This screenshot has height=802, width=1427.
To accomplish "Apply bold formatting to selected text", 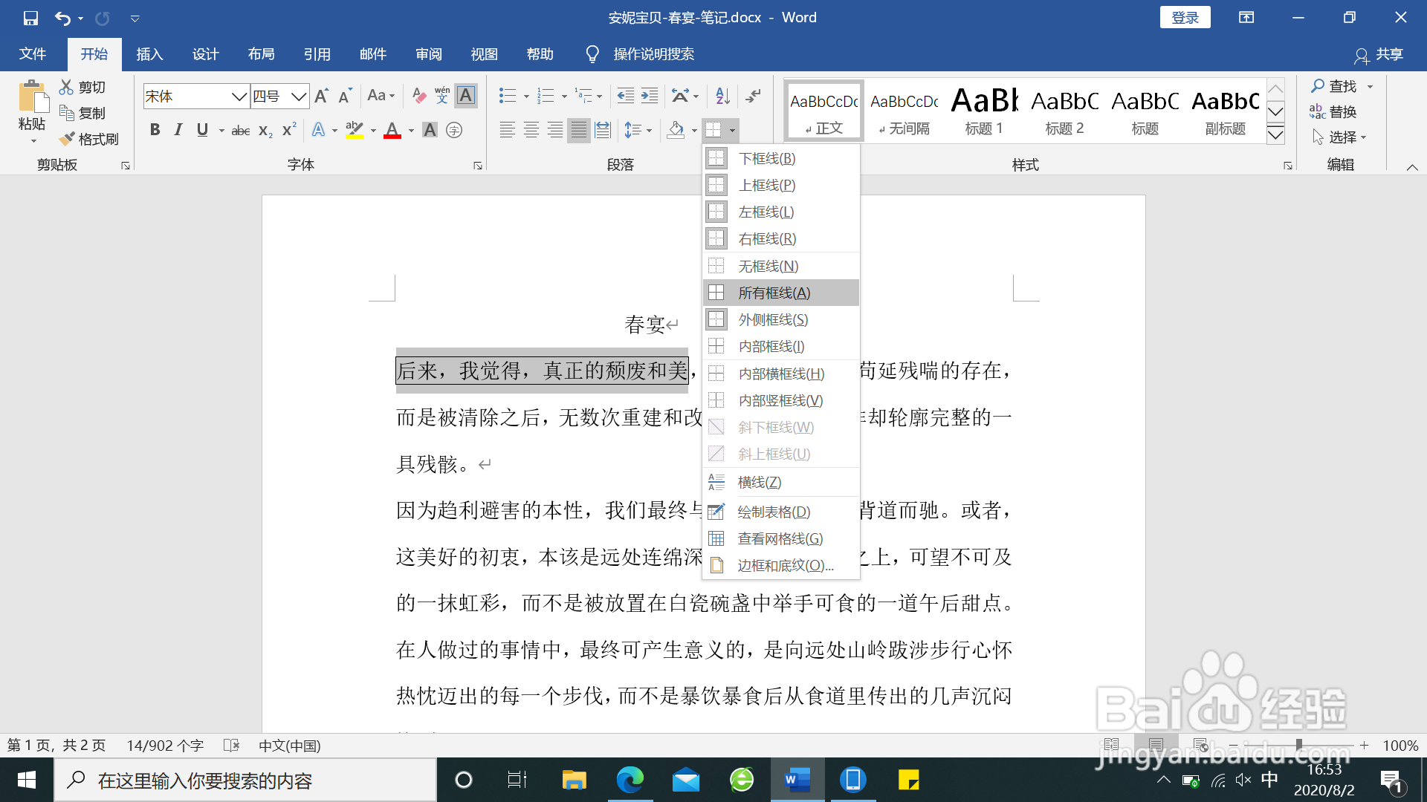I will pos(155,130).
